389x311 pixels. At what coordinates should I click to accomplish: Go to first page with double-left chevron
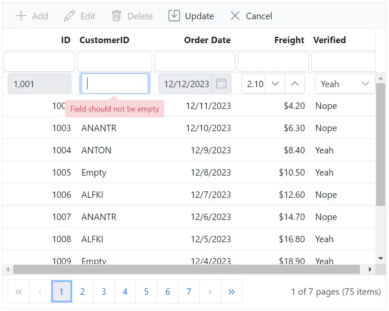pos(18,291)
